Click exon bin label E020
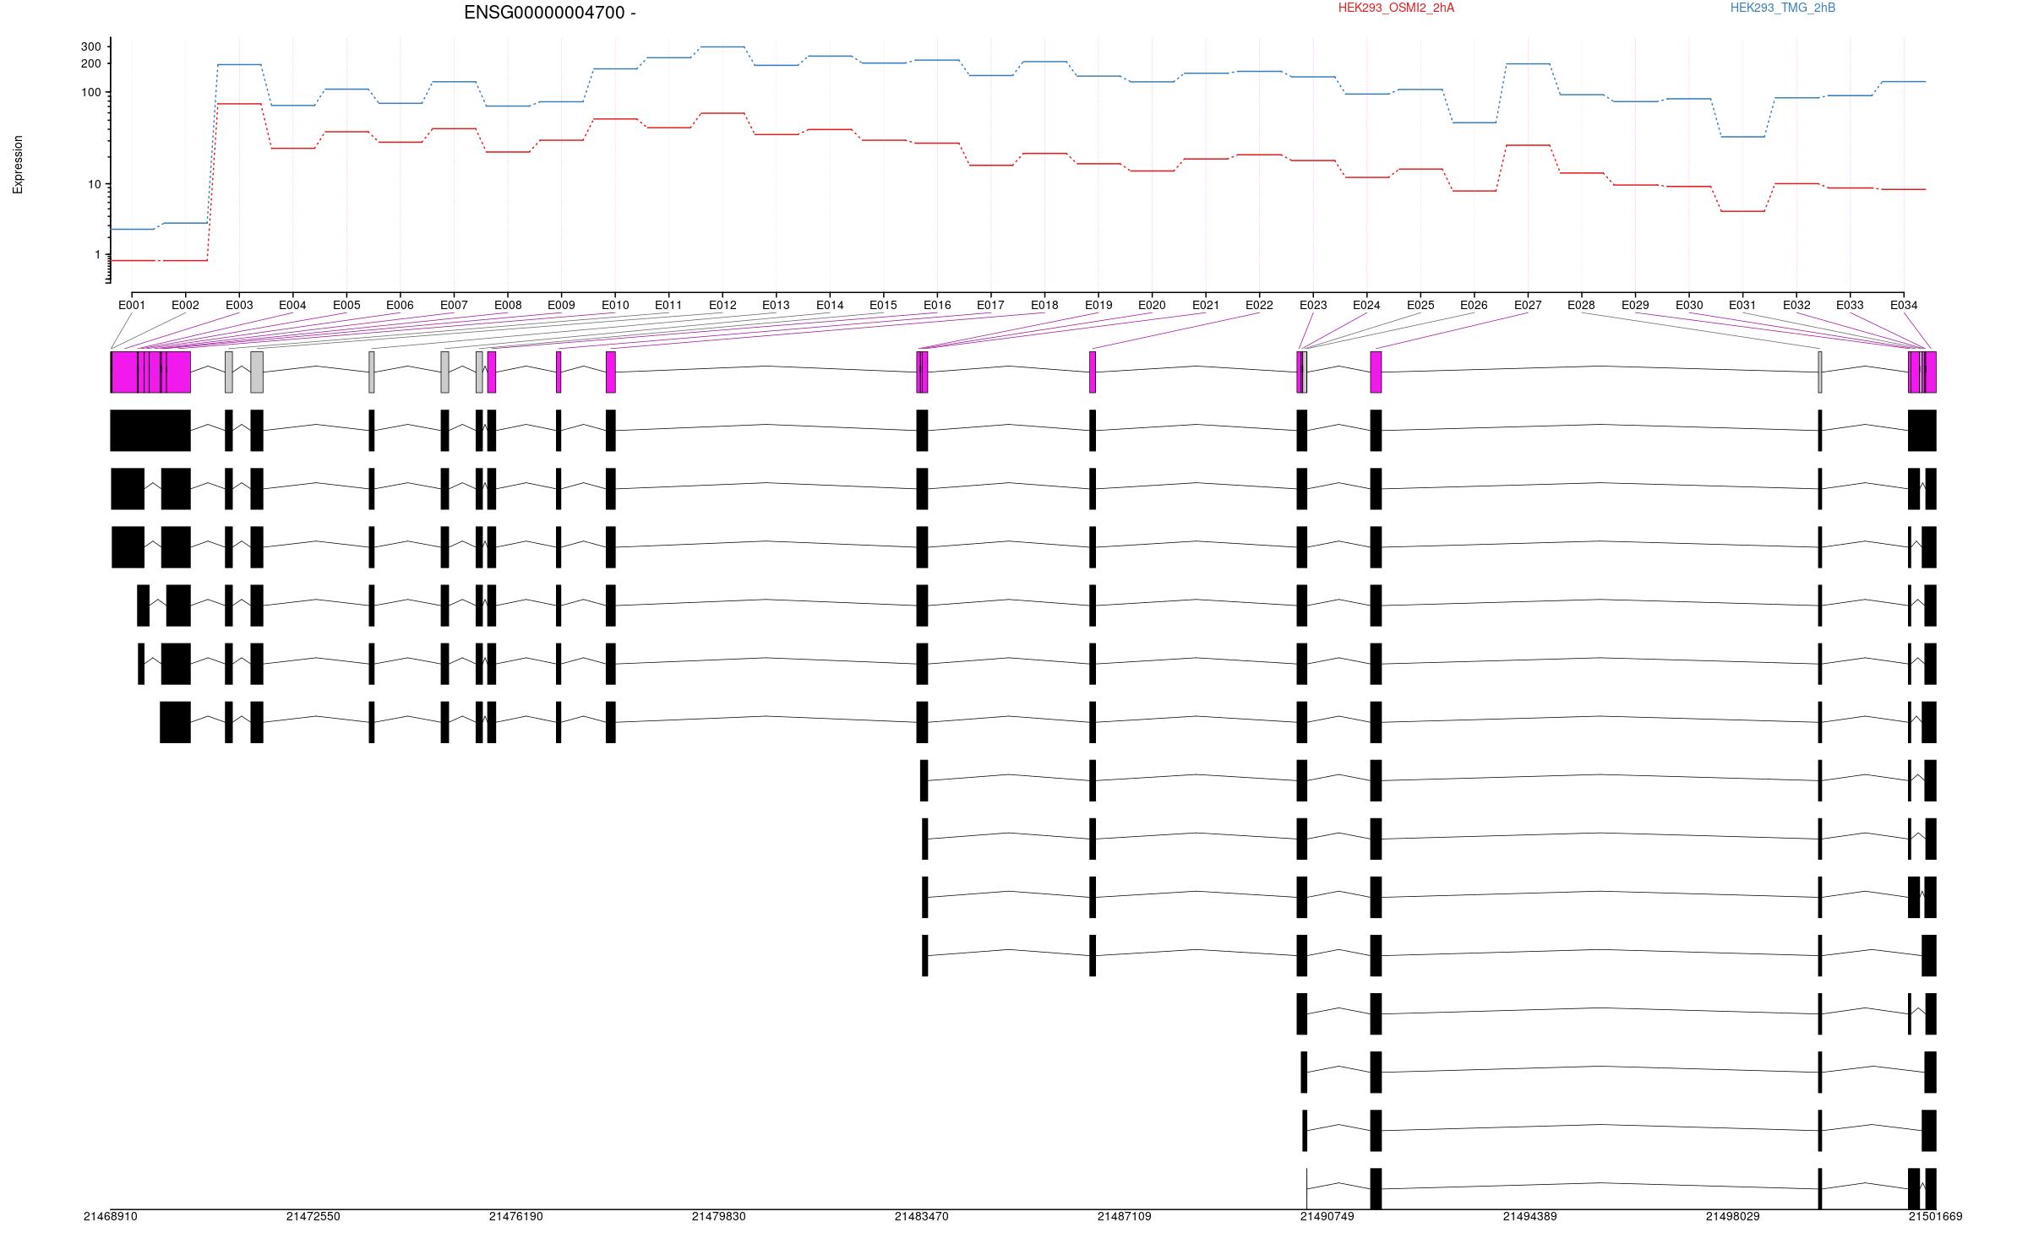 pos(1152,305)
